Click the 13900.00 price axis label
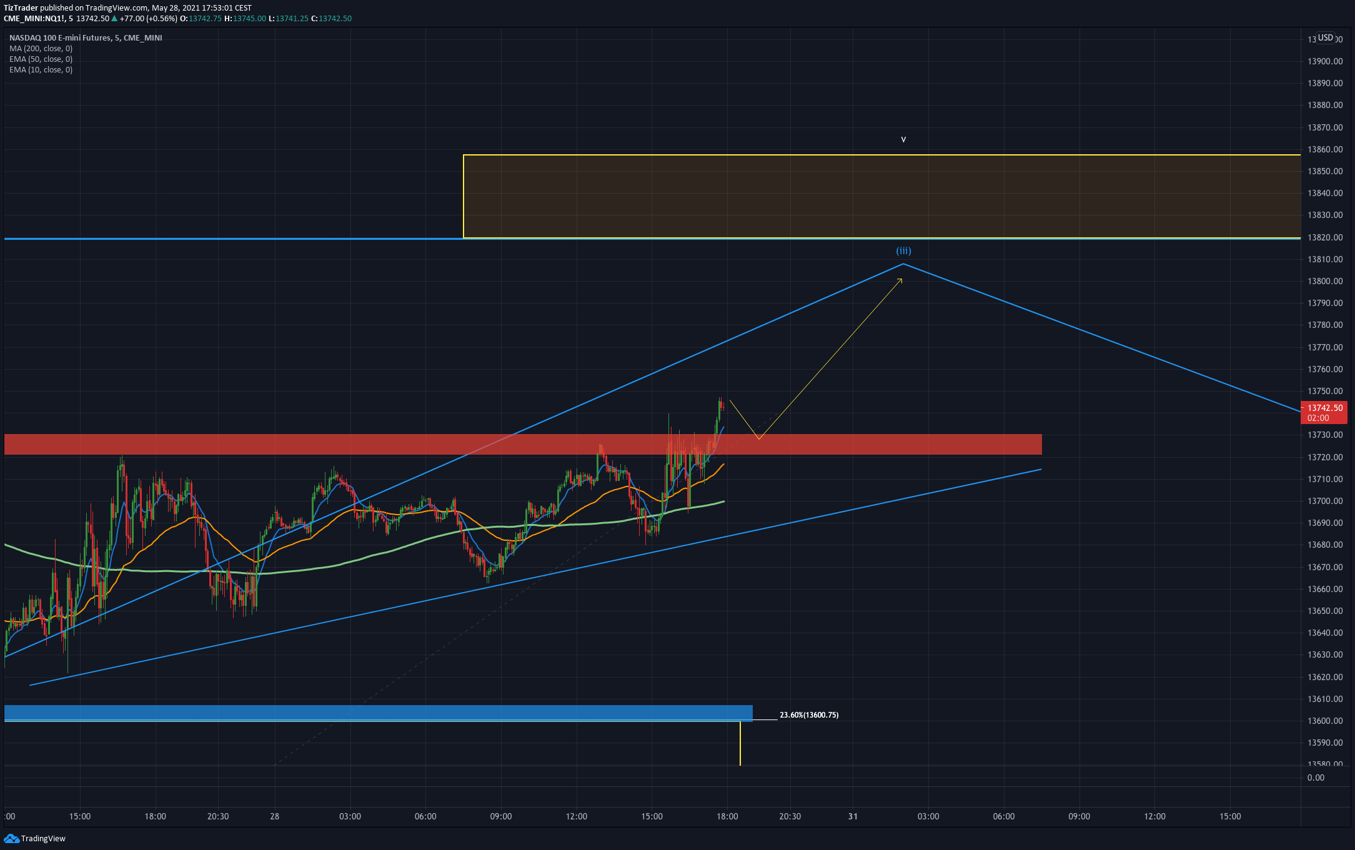 click(x=1325, y=61)
